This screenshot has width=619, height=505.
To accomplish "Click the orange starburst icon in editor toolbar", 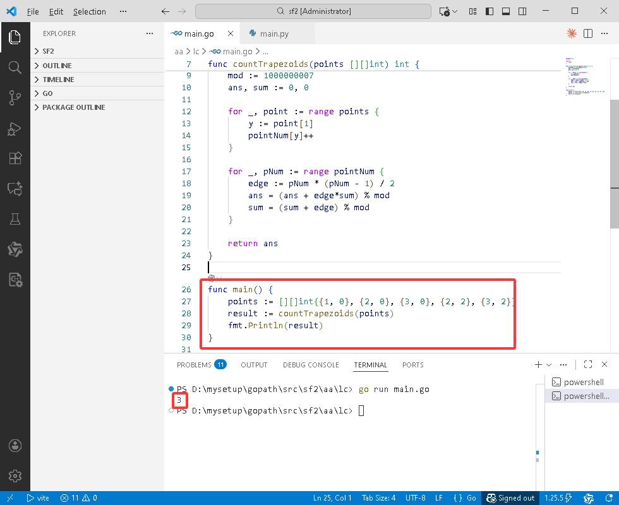I will [571, 33].
